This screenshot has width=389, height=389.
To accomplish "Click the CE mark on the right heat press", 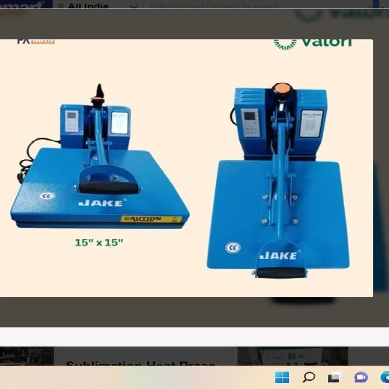I will point(233,247).
